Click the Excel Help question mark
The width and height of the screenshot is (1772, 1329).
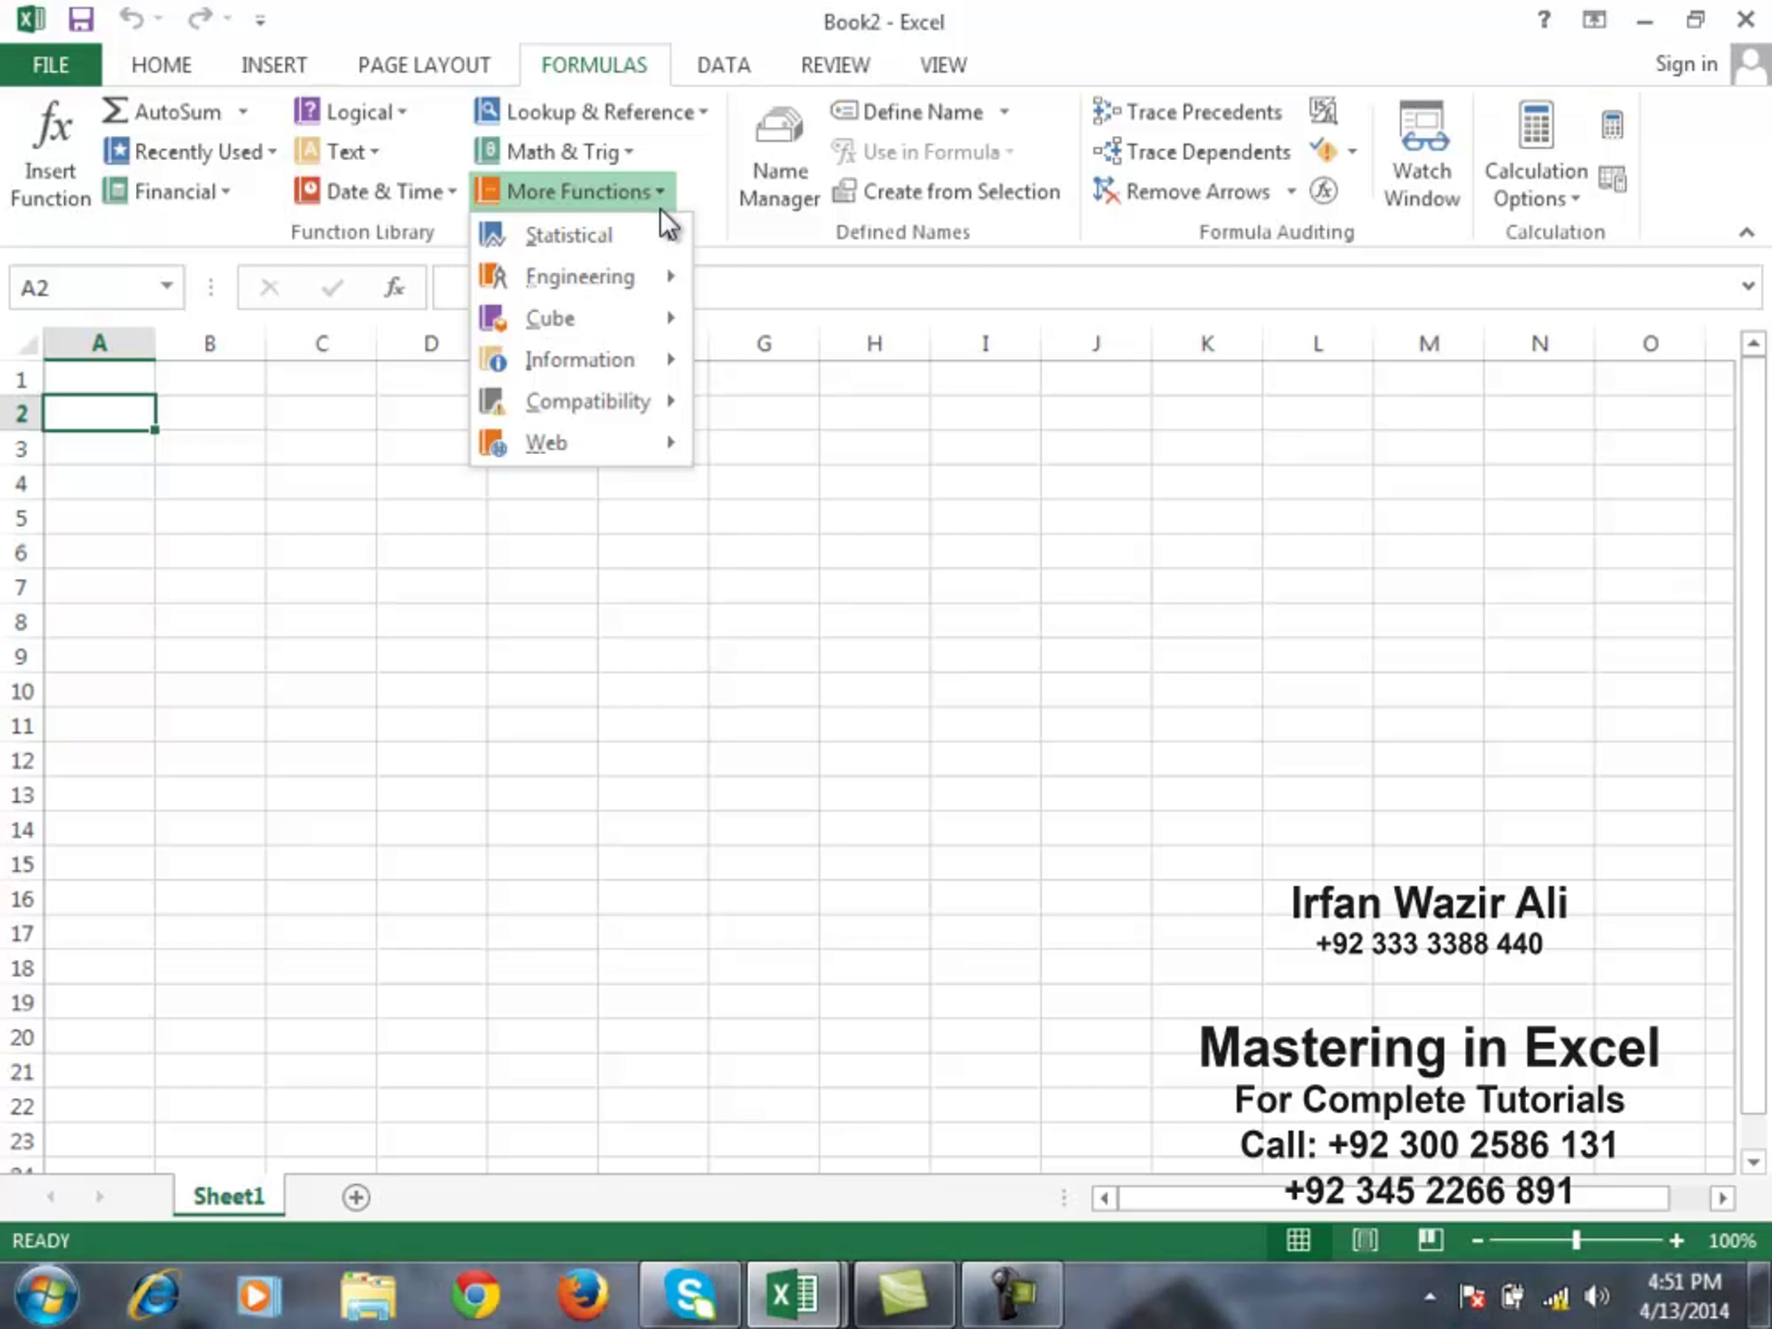1544,19
